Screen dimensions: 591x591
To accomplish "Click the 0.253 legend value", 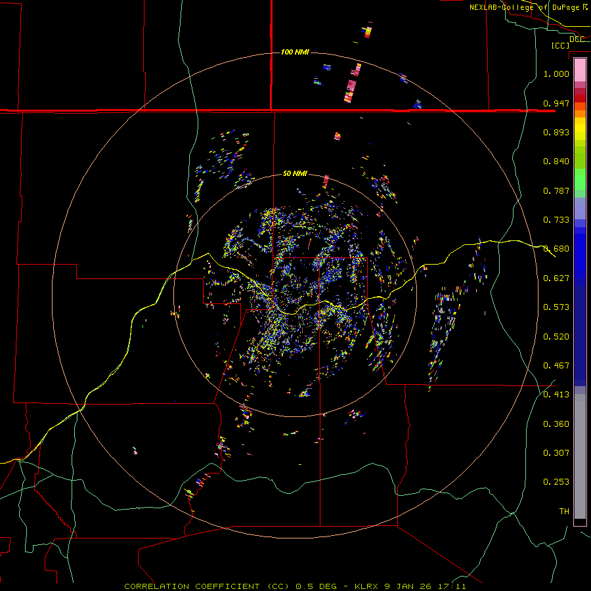I will [556, 482].
